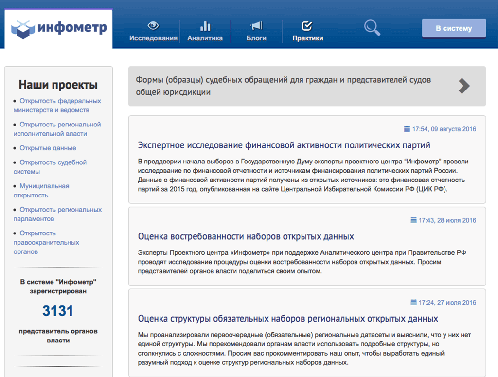
Task: Open the Аналитика menu item
Action: (205, 38)
